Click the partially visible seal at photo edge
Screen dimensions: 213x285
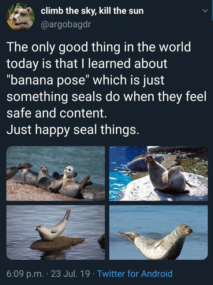tap(102, 241)
